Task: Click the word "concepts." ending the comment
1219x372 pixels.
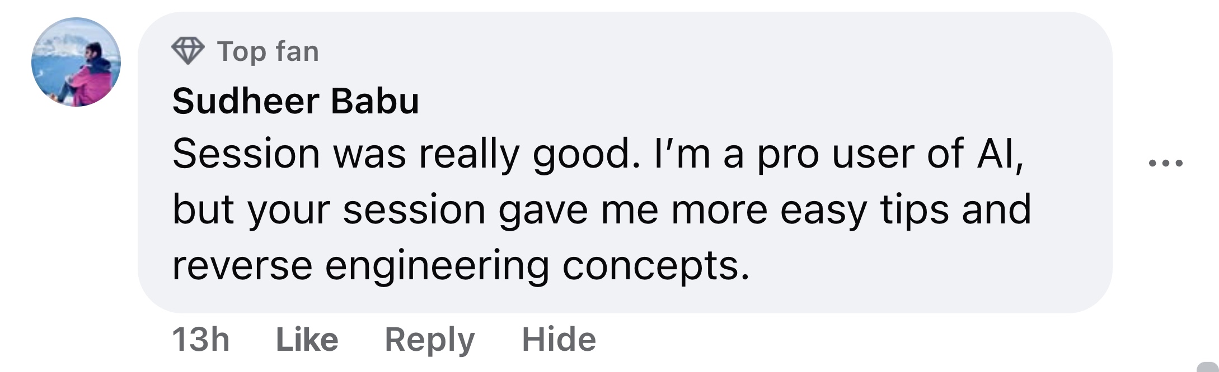Action: (x=655, y=265)
